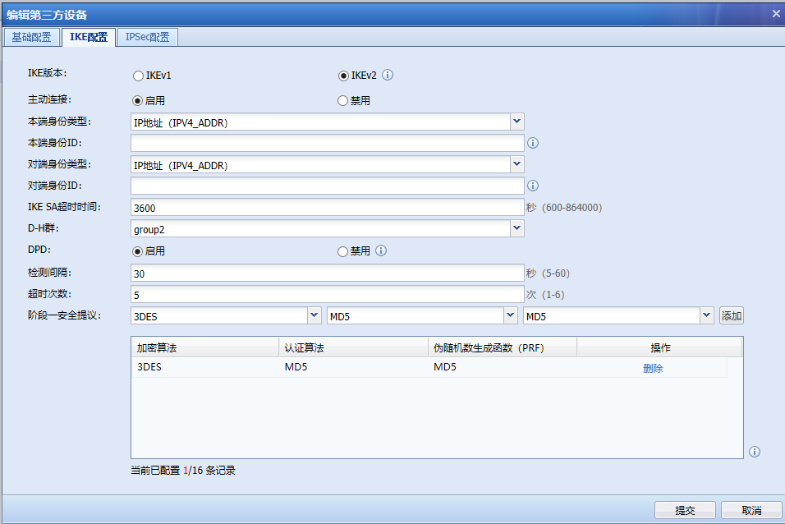785x524 pixels.
Task: Select IKEv2 version radio button
Action: click(343, 76)
